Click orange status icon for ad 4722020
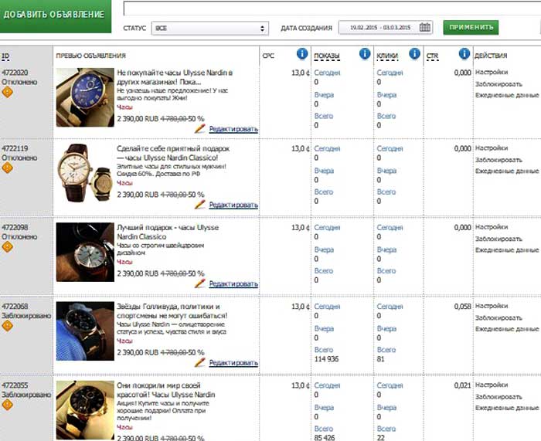 coord(7,93)
